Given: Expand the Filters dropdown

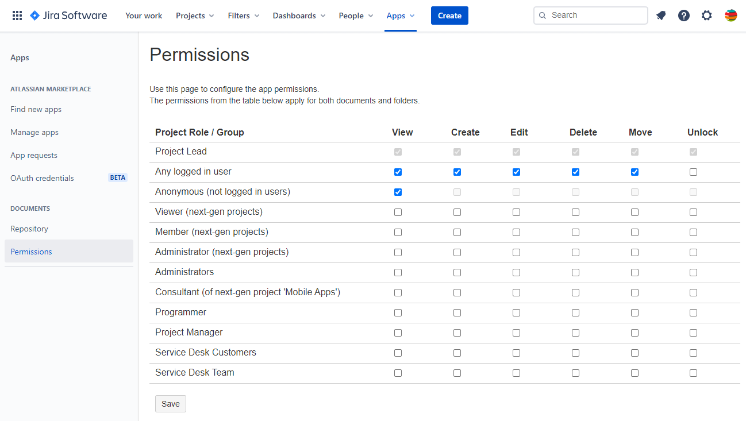Looking at the screenshot, I should tap(244, 16).
